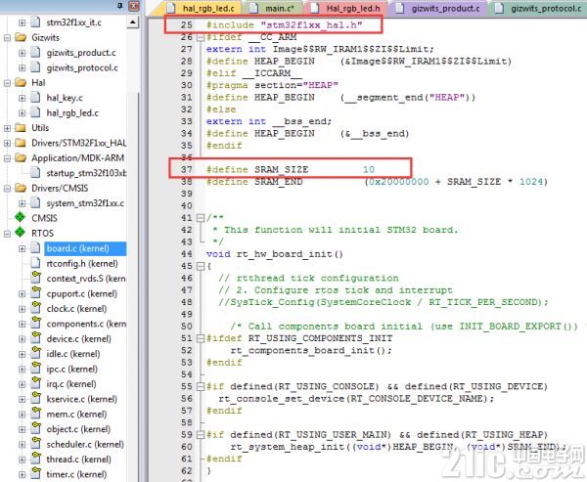Collapse the Gizwits group
The height and width of the screenshot is (482, 587).
pos(7,38)
